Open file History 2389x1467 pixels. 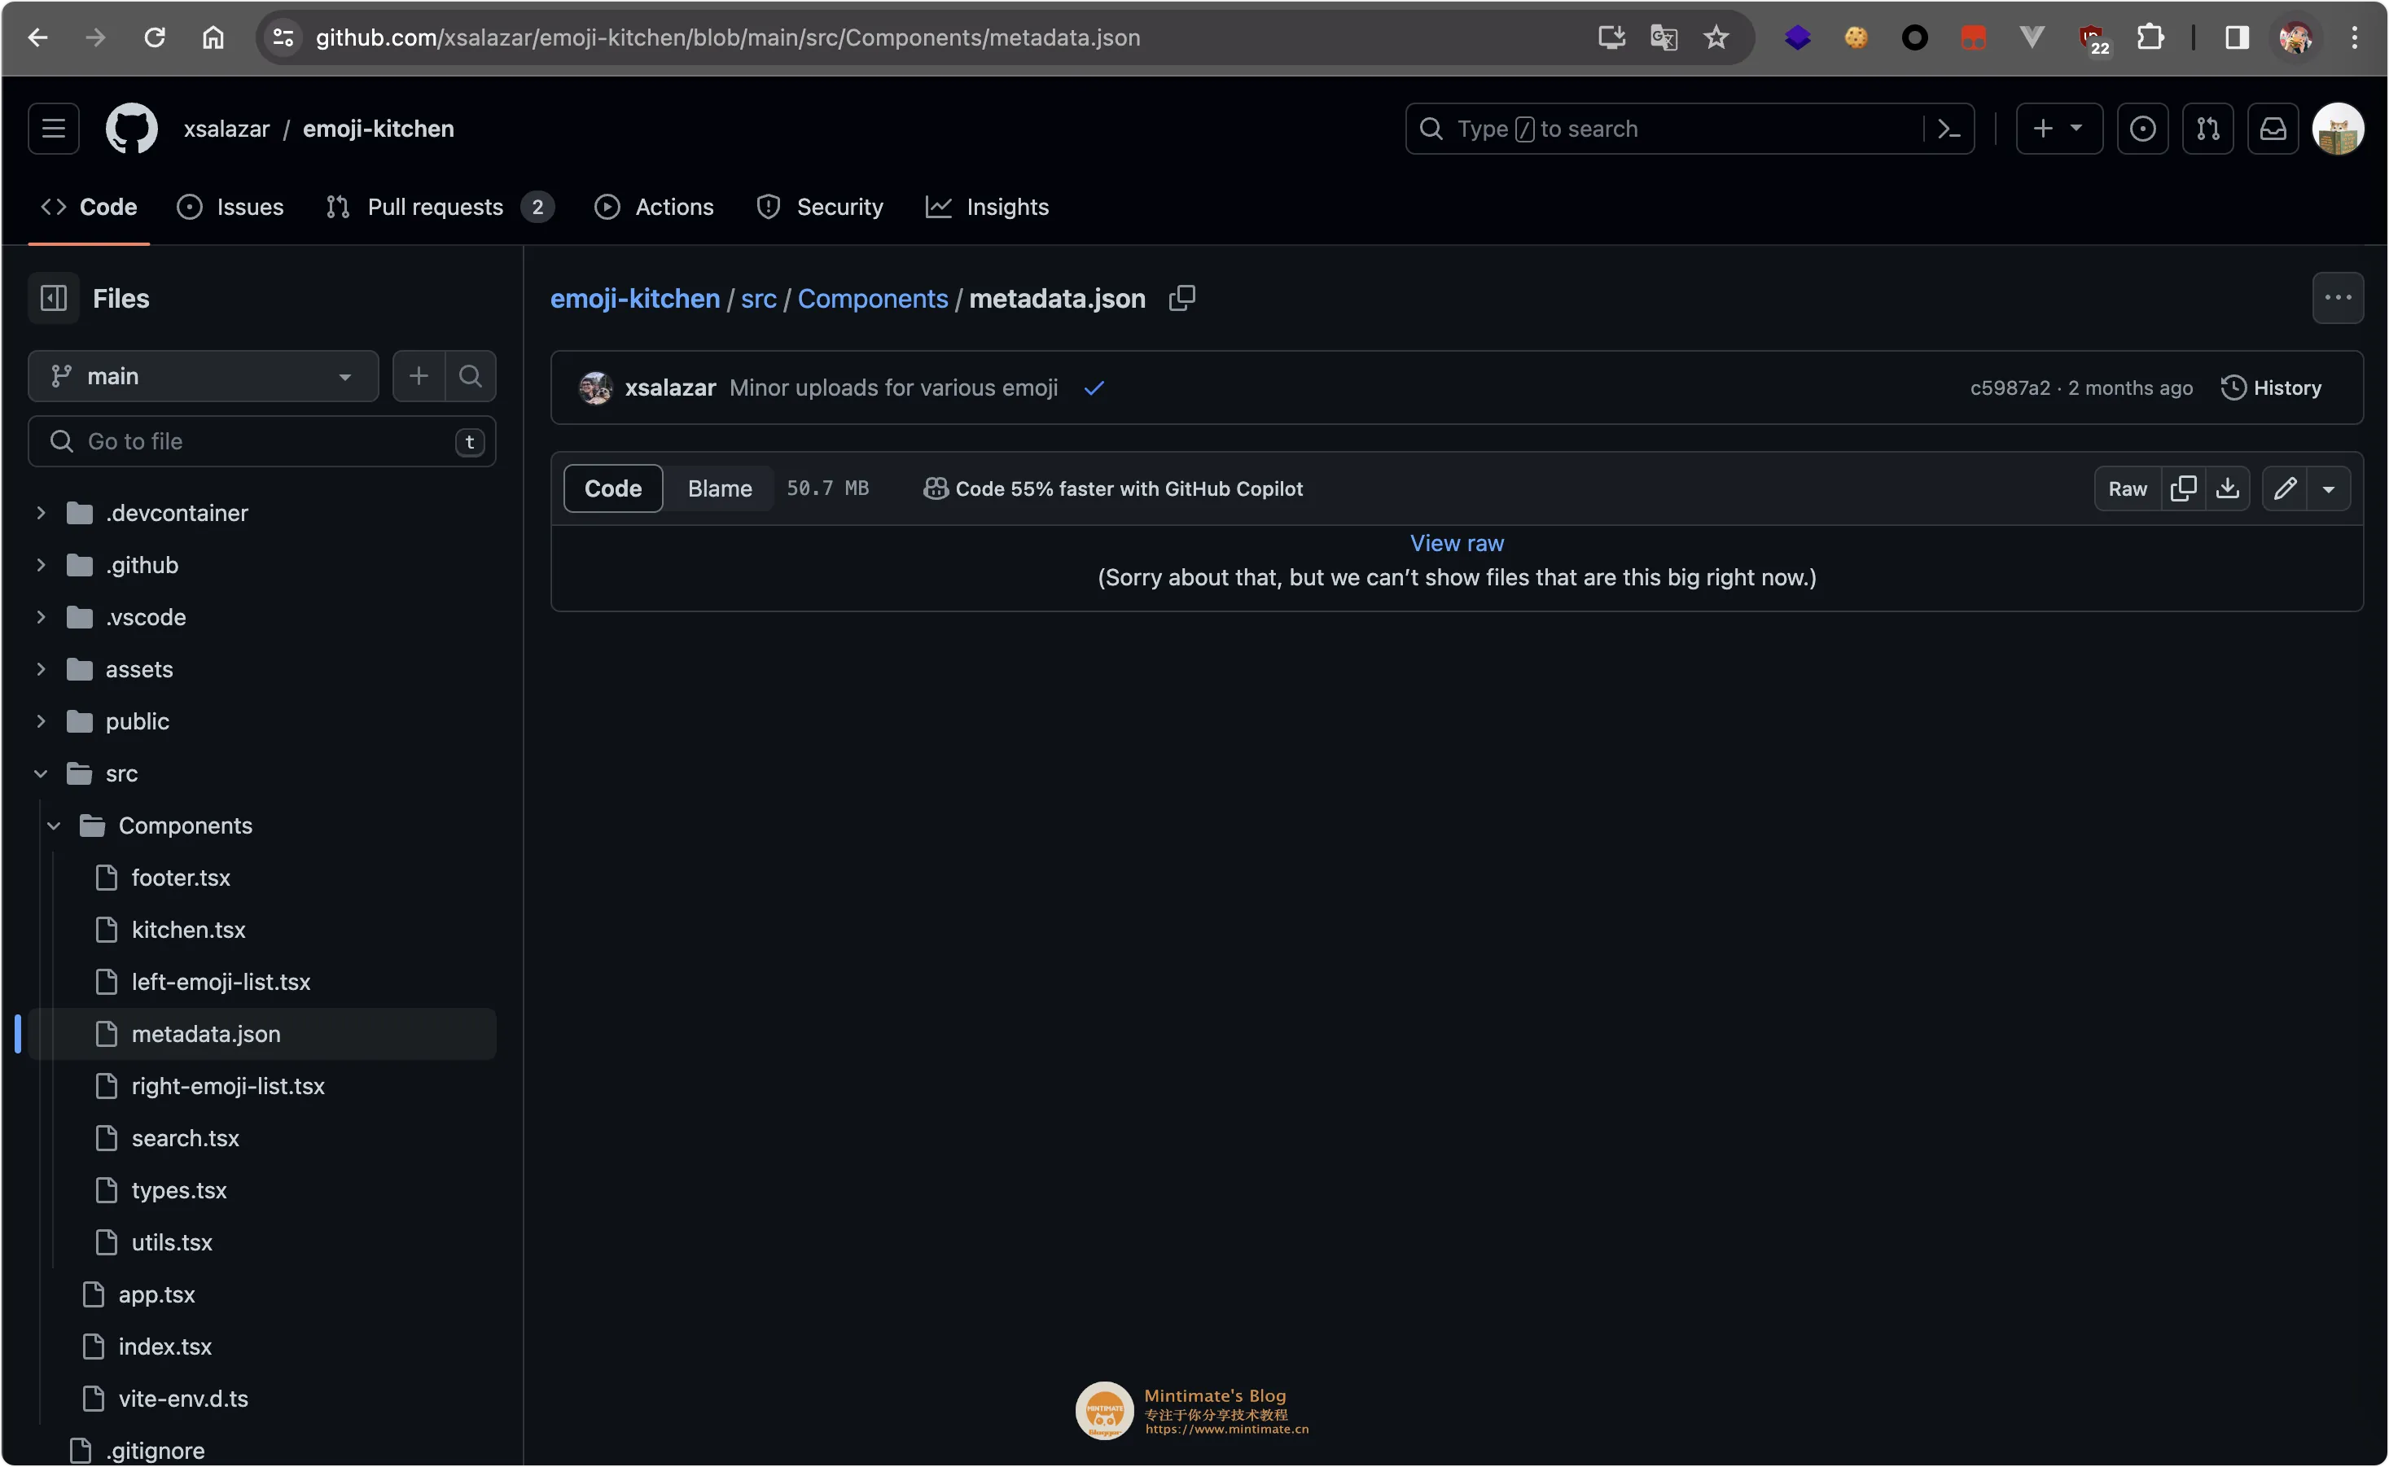(x=2271, y=388)
